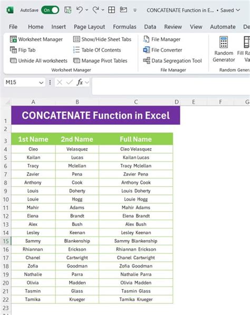
Task: Expand the Name Box dropdown arrow
Action: coord(41,83)
